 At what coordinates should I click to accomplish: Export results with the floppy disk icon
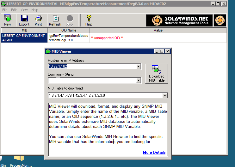click(x=24, y=20)
